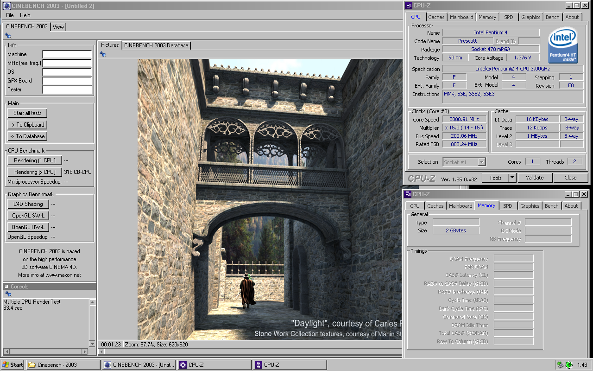Image resolution: width=593 pixels, height=371 pixels.
Task: Switch to CPU tab in lower CPU-Z window
Action: [x=415, y=206]
